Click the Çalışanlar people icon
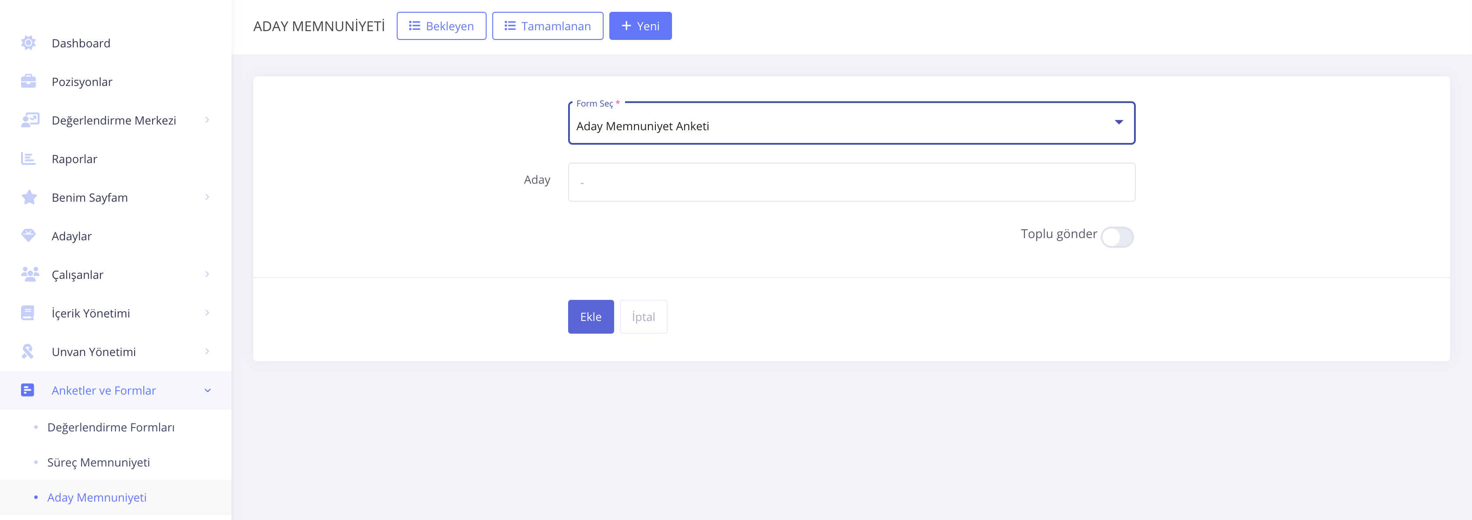This screenshot has height=520, width=1472. click(x=29, y=274)
